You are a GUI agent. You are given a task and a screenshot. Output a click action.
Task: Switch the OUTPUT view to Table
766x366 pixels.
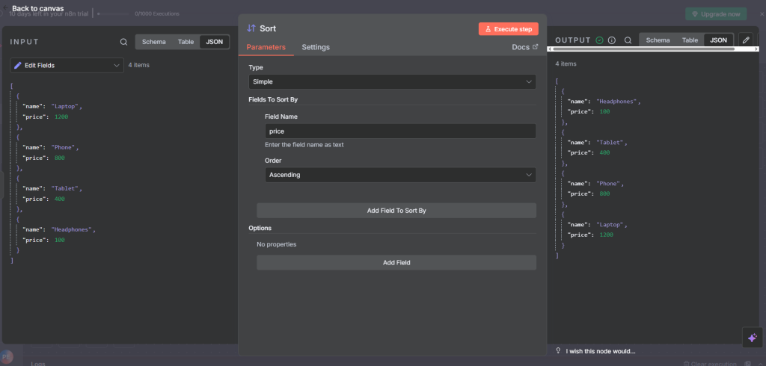tap(690, 40)
